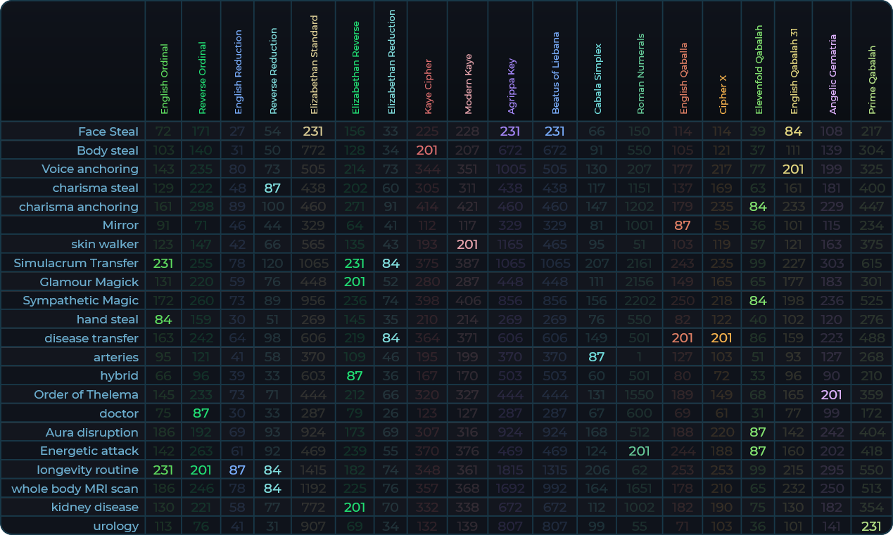
Task: Select the Kaye Cipher column header
Action: coord(428,86)
